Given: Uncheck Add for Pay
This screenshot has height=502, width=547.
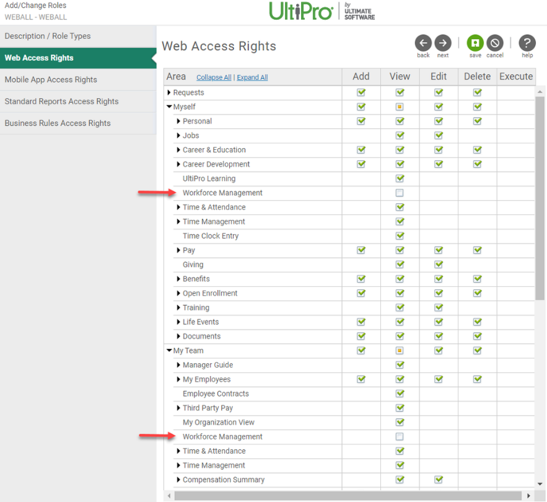Looking at the screenshot, I should point(361,250).
